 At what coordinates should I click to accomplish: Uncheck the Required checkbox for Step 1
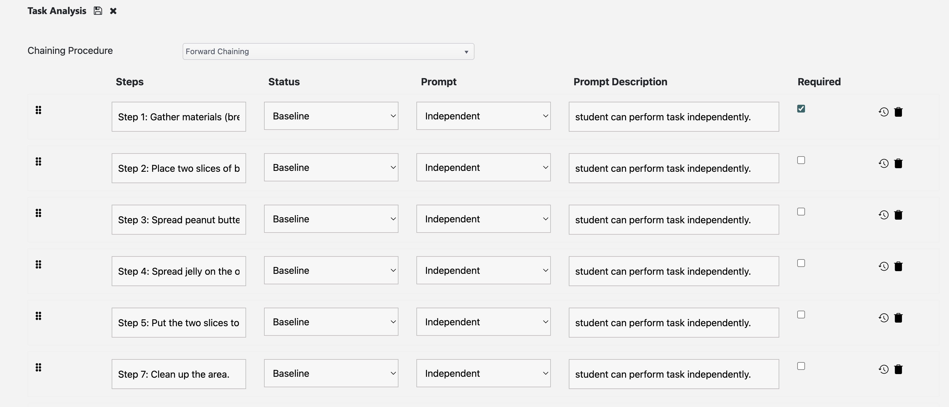[801, 109]
